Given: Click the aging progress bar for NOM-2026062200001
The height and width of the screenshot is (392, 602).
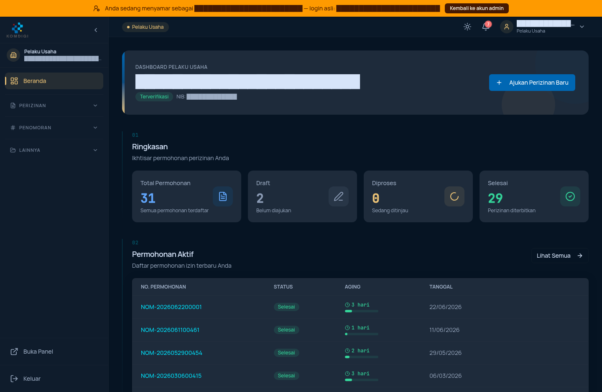Looking at the screenshot, I should click(x=362, y=311).
